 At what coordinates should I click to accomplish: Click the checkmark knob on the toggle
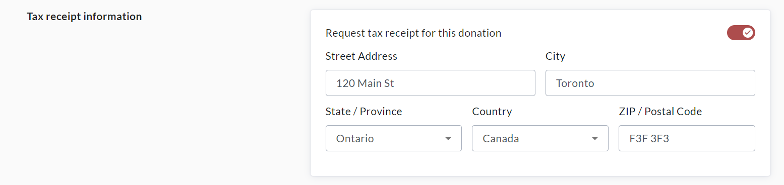coord(748,33)
